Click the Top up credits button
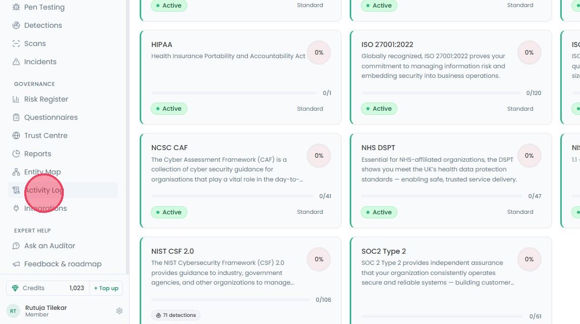The image size is (580, 324). click(x=106, y=288)
